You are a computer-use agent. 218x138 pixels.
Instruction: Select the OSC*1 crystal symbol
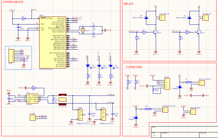pyautogui.click(x=83, y=30)
